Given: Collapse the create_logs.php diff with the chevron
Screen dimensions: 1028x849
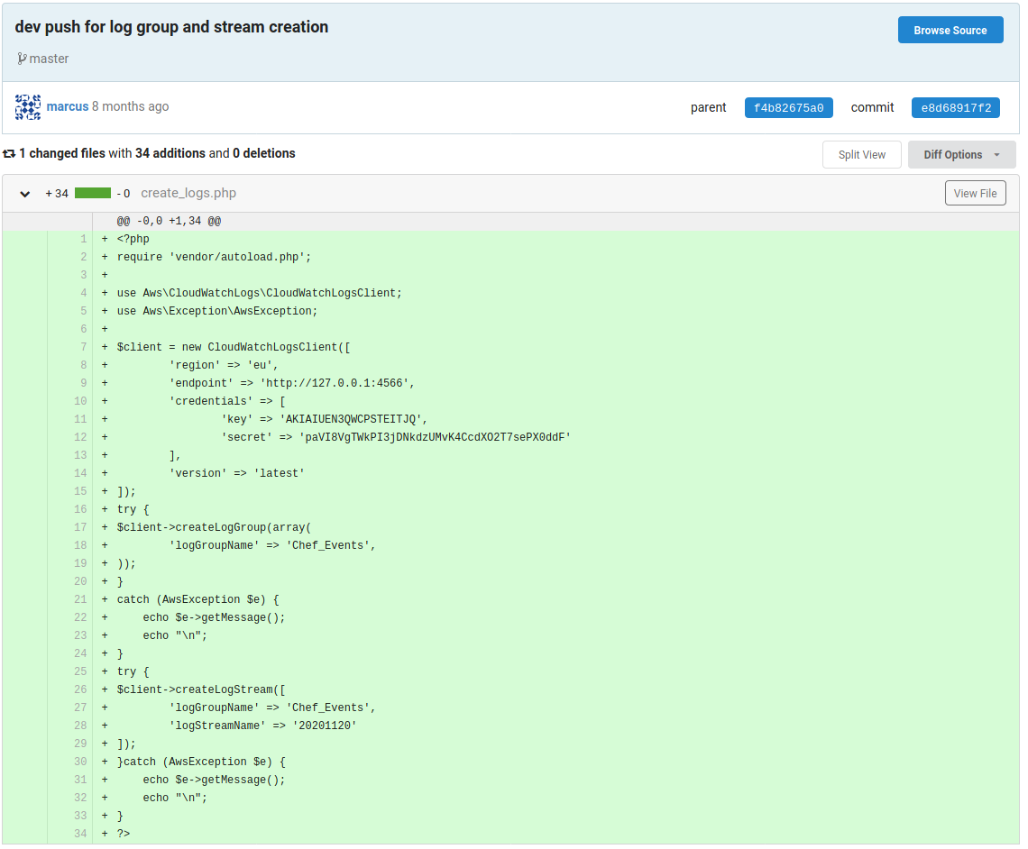Looking at the screenshot, I should pyautogui.click(x=25, y=194).
